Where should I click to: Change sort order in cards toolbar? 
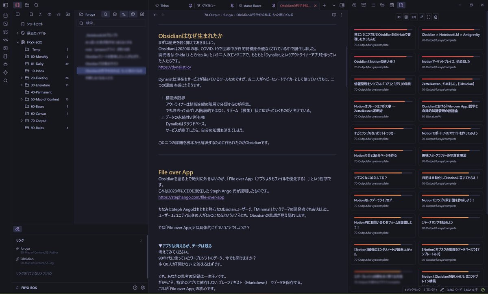421,17
